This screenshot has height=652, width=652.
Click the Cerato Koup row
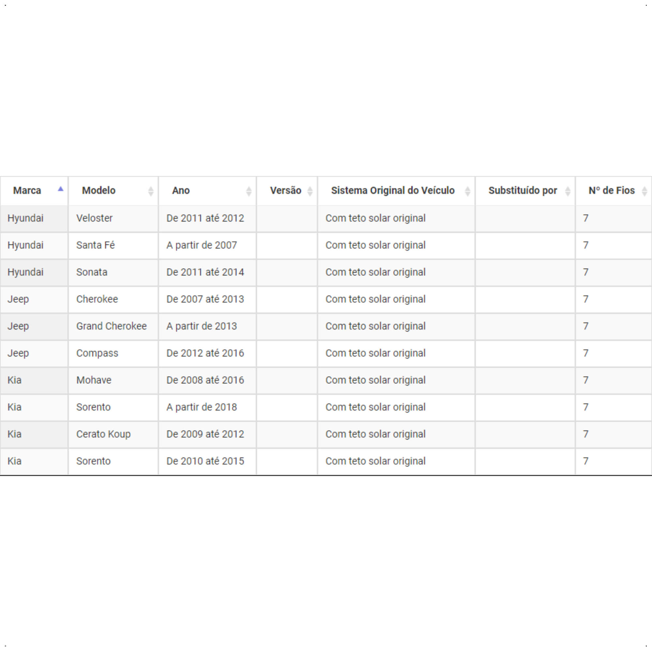[326, 434]
